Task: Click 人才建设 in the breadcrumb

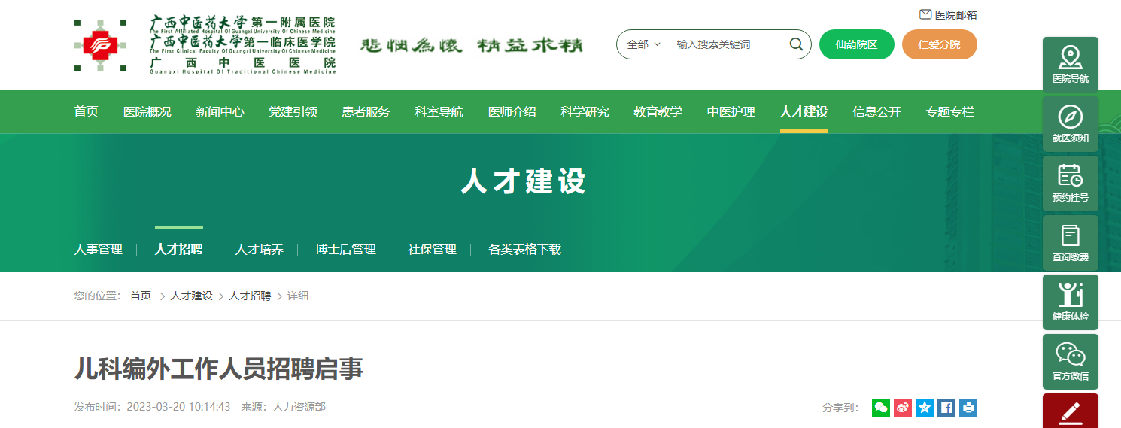Action: 191,296
